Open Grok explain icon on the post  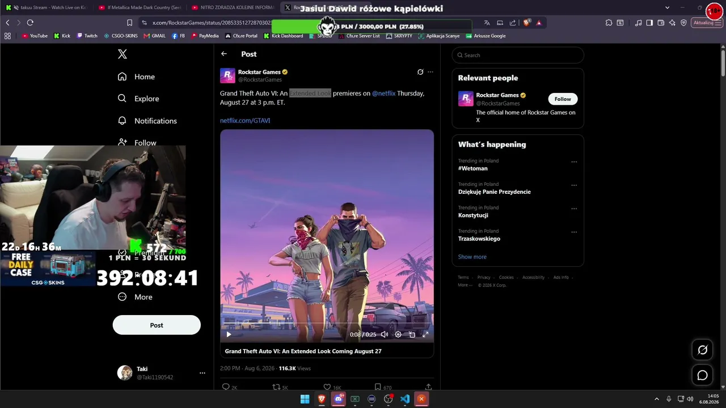pyautogui.click(x=420, y=72)
